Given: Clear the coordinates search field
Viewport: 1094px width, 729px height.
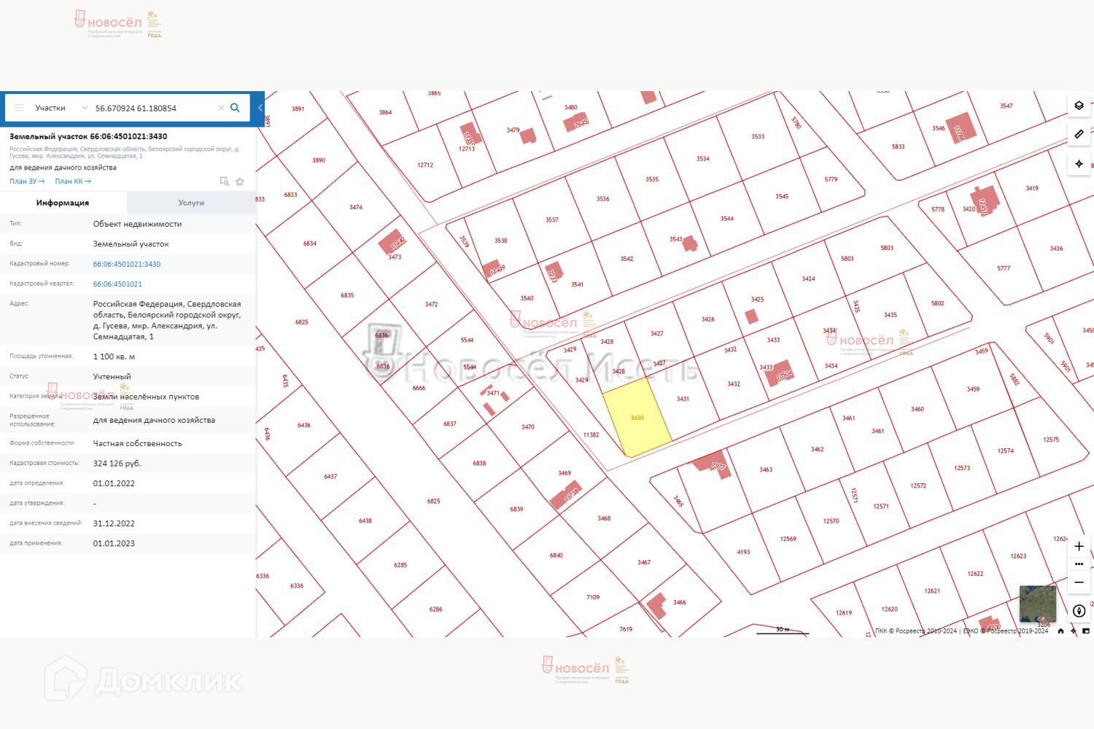Looking at the screenshot, I should click(x=221, y=108).
